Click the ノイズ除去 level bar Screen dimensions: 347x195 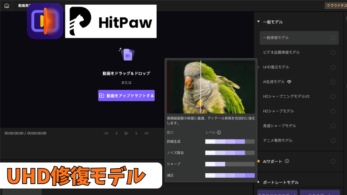(230, 153)
